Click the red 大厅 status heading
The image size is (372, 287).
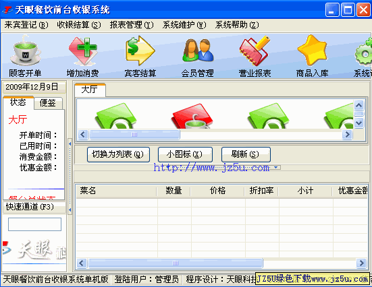coord(18,120)
